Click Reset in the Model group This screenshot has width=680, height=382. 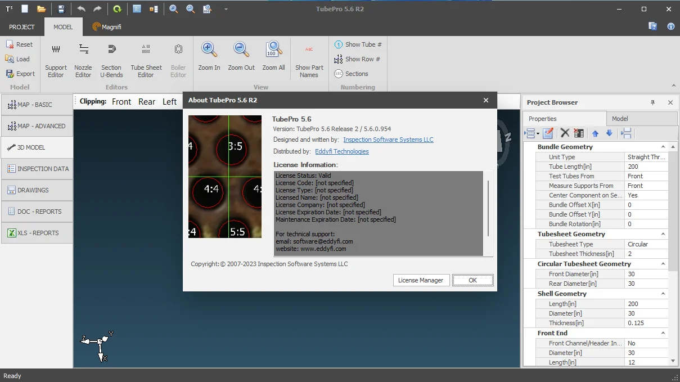point(19,44)
